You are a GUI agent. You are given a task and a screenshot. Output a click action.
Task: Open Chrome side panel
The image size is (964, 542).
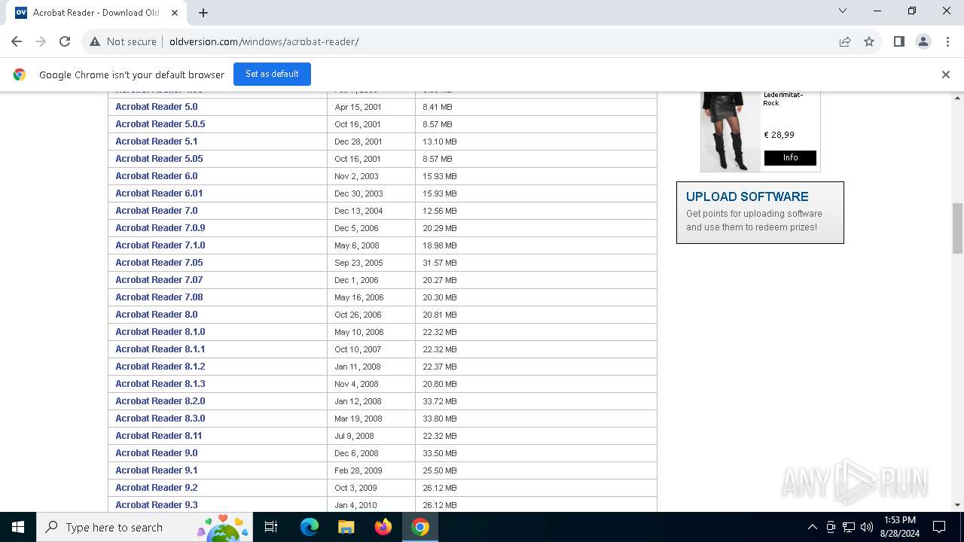(898, 41)
